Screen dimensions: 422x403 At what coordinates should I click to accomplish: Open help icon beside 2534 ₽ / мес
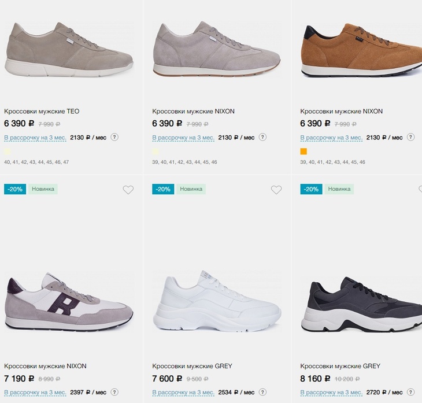(x=262, y=392)
